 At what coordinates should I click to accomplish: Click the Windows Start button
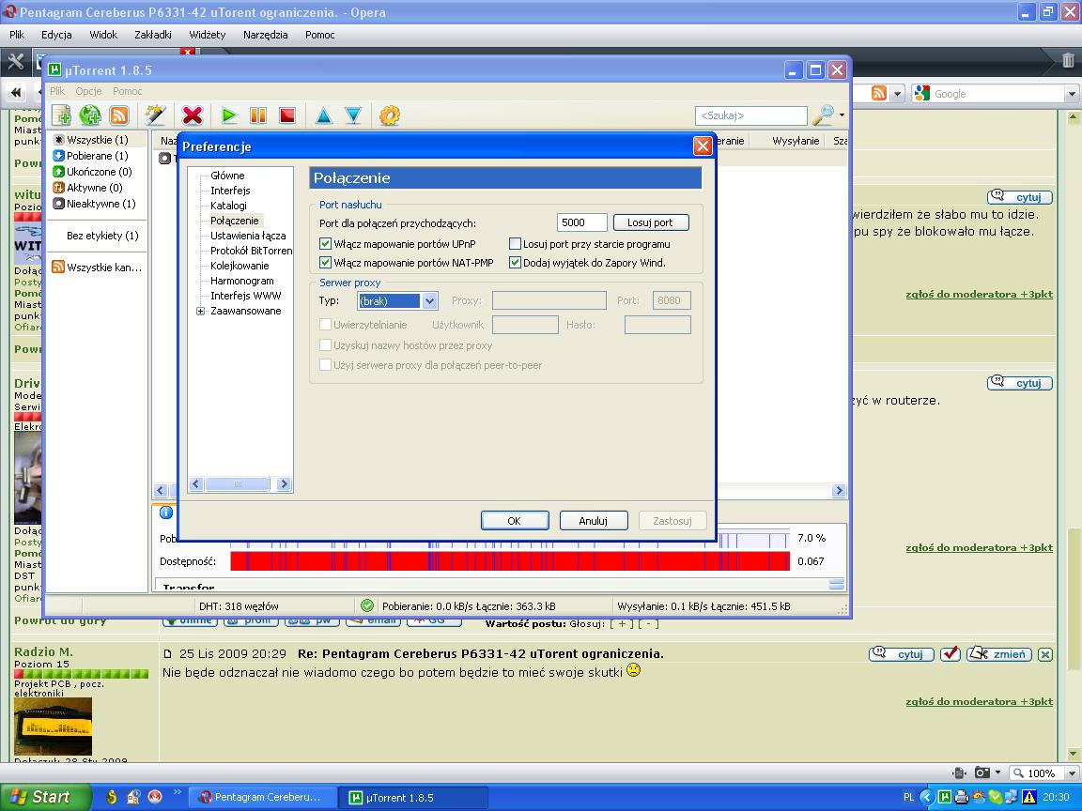click(x=45, y=797)
